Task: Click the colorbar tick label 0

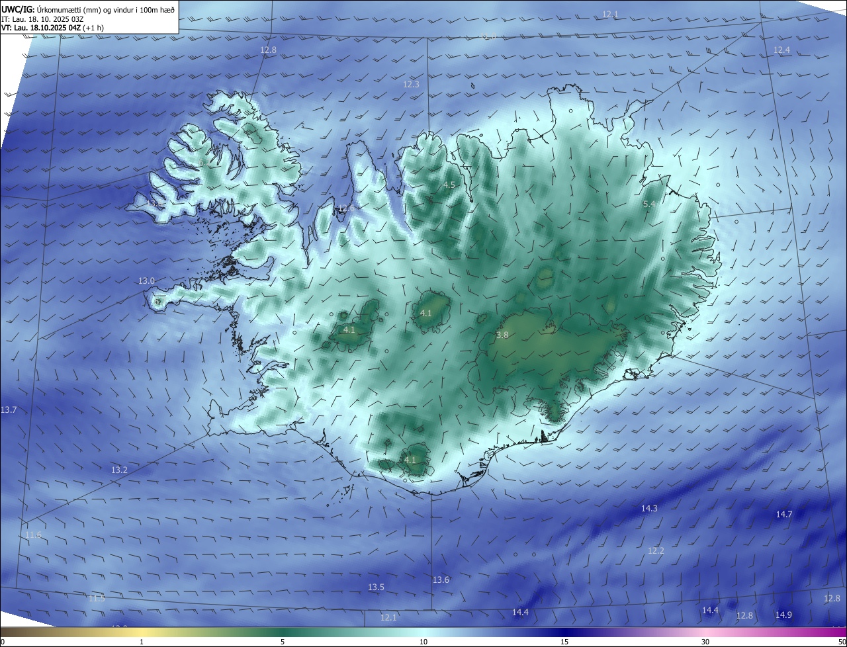Action: (3, 642)
